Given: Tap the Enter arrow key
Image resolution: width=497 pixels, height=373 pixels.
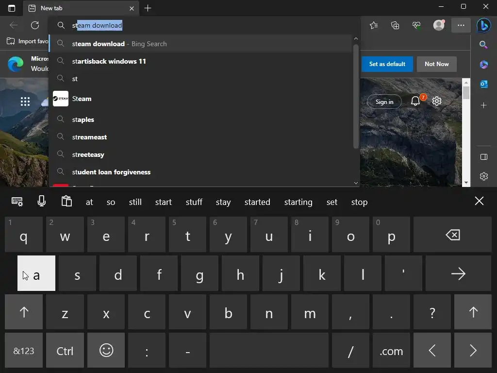Looking at the screenshot, I should pos(458,273).
